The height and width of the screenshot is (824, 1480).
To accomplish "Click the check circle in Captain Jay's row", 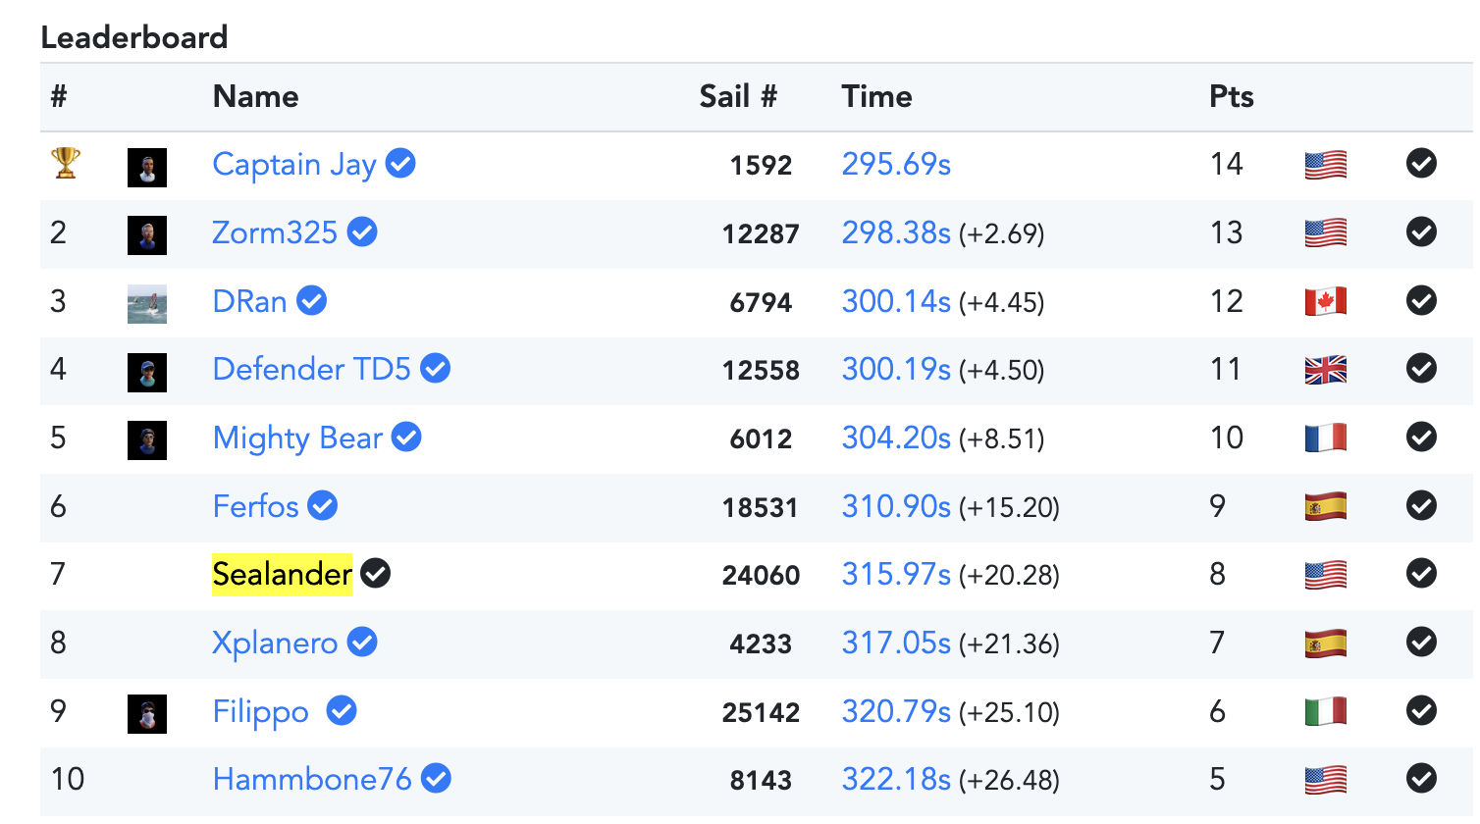I will [x=1421, y=163].
